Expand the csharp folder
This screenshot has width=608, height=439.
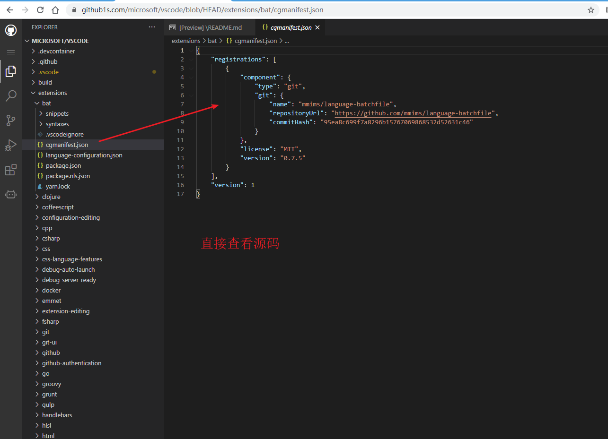click(x=93, y=238)
